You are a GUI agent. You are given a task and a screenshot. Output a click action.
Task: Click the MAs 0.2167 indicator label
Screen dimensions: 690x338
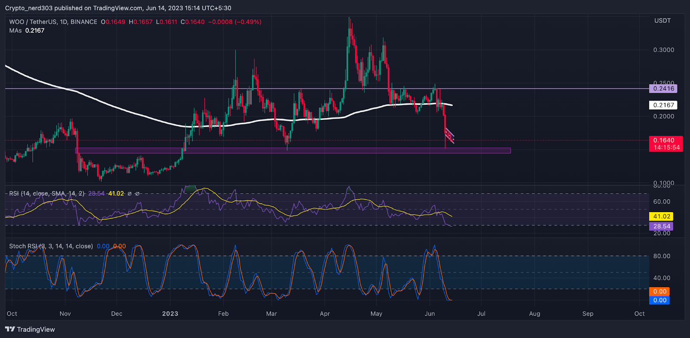(27, 31)
